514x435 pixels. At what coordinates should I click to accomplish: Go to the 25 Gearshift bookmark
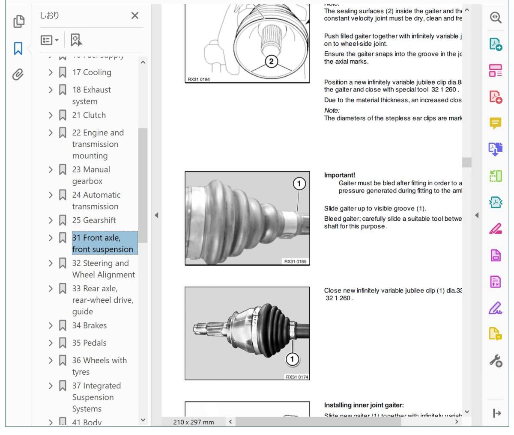coord(94,220)
